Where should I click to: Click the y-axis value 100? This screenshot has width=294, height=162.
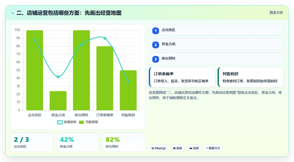17,30
